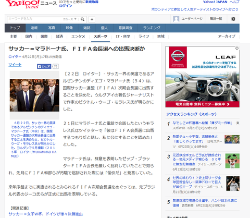Open the ライフ category

point(144,37)
